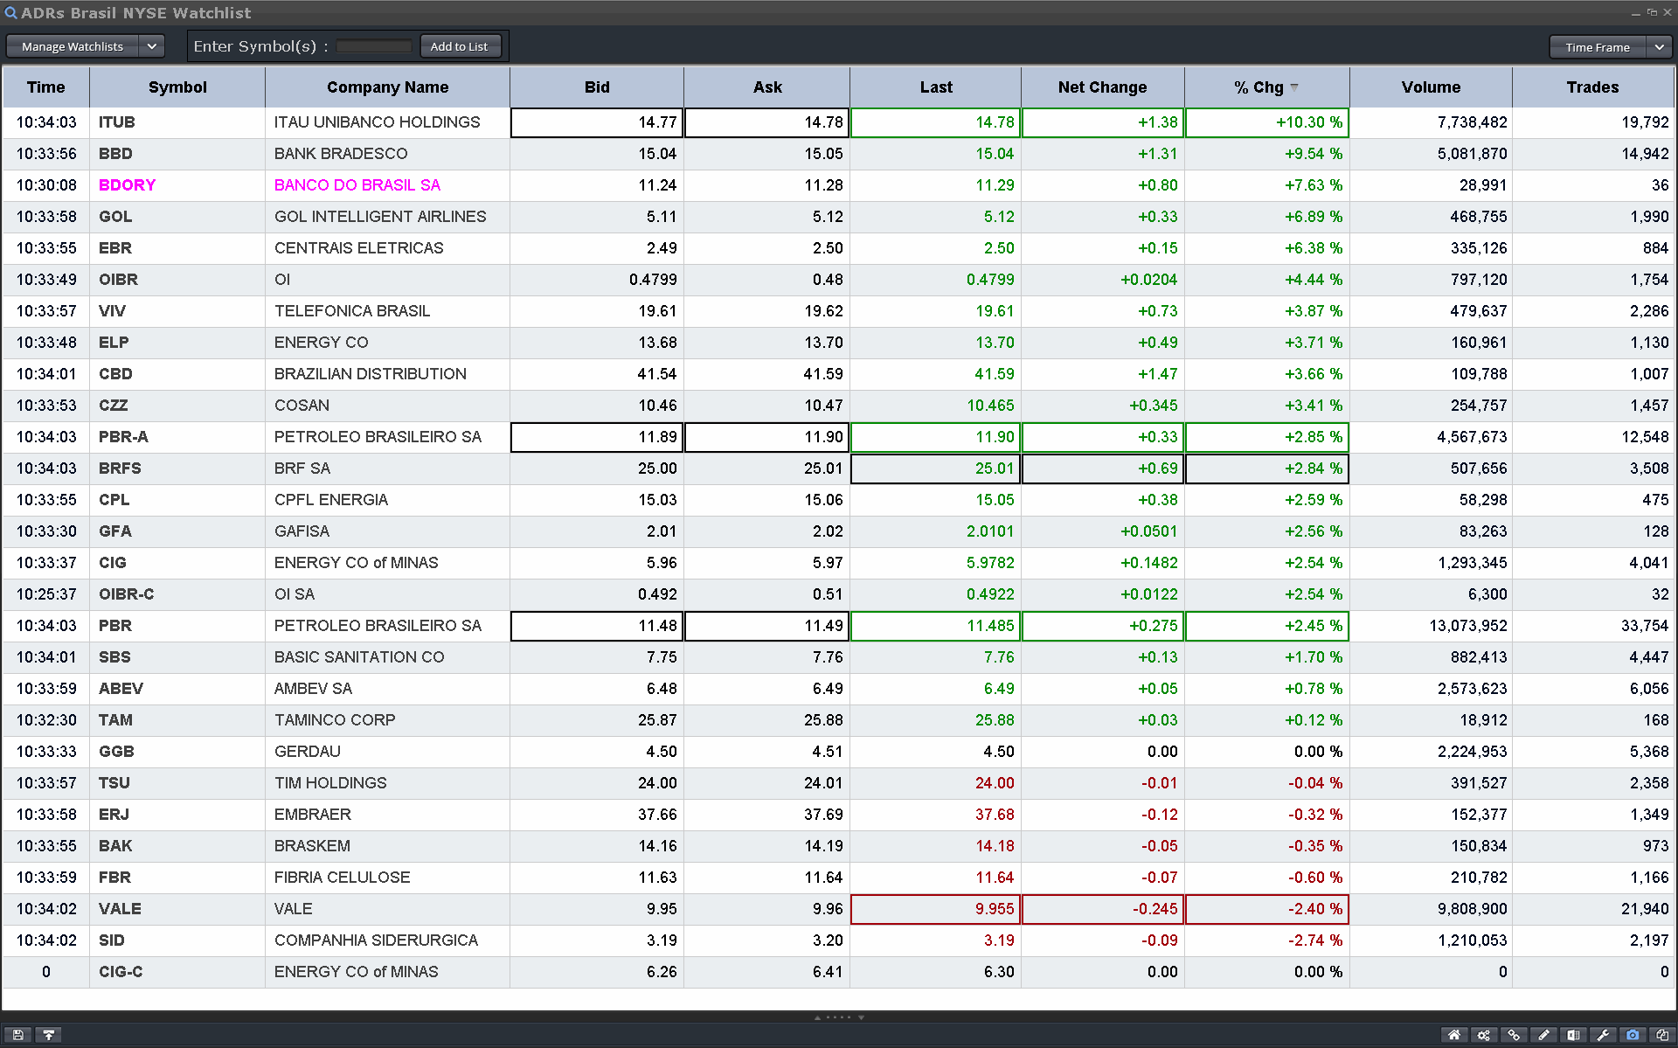Screen dimensions: 1678x1048
Task: Click the panel resize handle dots at bottom
Action: pyautogui.click(x=839, y=1017)
